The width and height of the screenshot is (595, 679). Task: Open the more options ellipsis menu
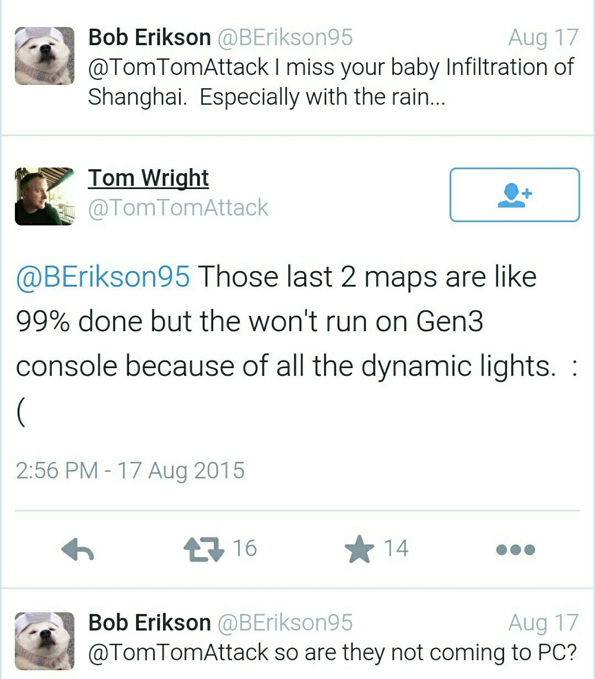coord(515,549)
